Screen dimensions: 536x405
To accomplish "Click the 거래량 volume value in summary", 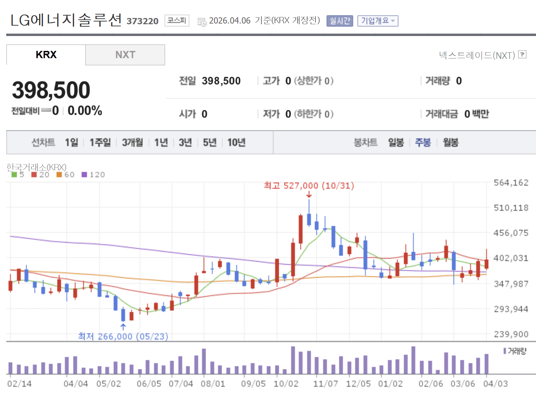I will [459, 81].
